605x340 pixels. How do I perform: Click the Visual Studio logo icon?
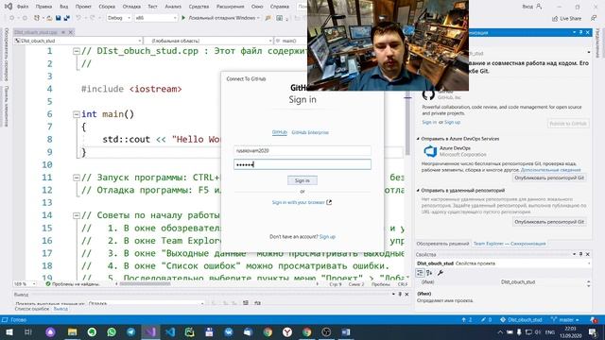9,7
